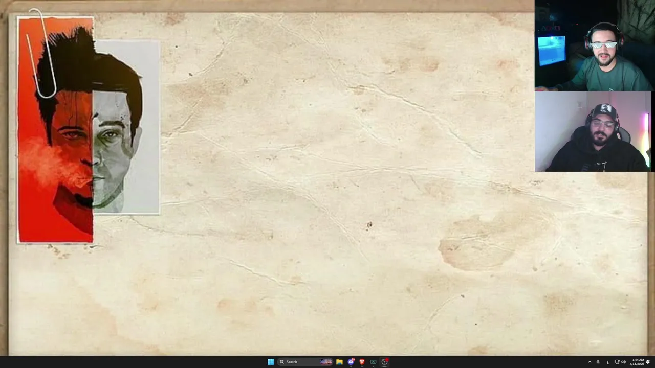
Task: Open the notification center bell
Action: click(x=648, y=362)
